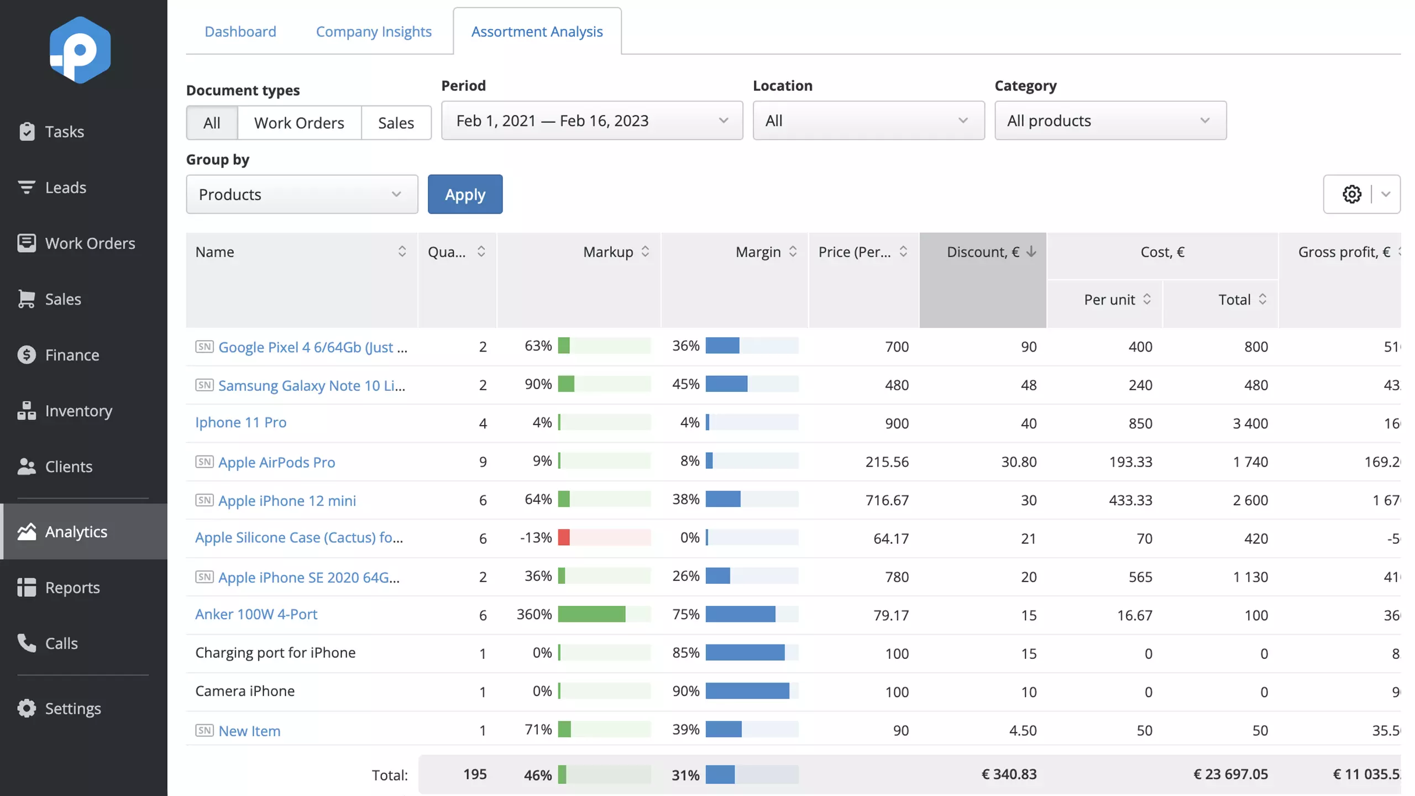Click the Work Orders sidebar icon
The width and height of the screenshot is (1415, 796).
(x=26, y=244)
